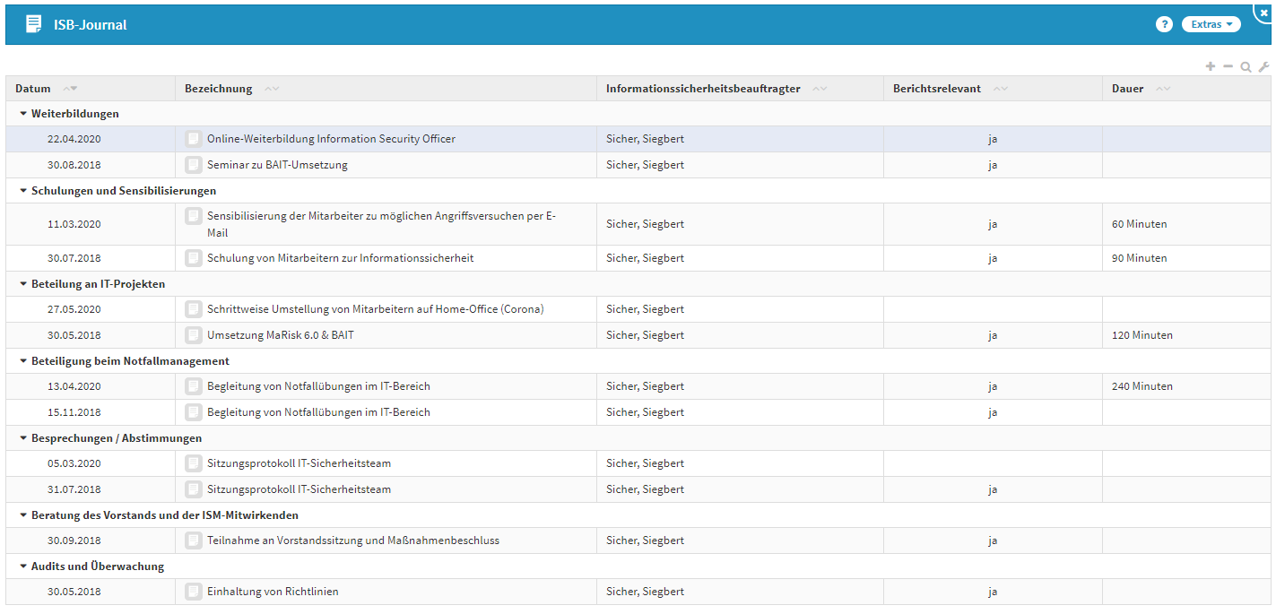Click document icon of Umsetzung MaRisk 6.0
1276x614 pixels.
pyautogui.click(x=193, y=335)
